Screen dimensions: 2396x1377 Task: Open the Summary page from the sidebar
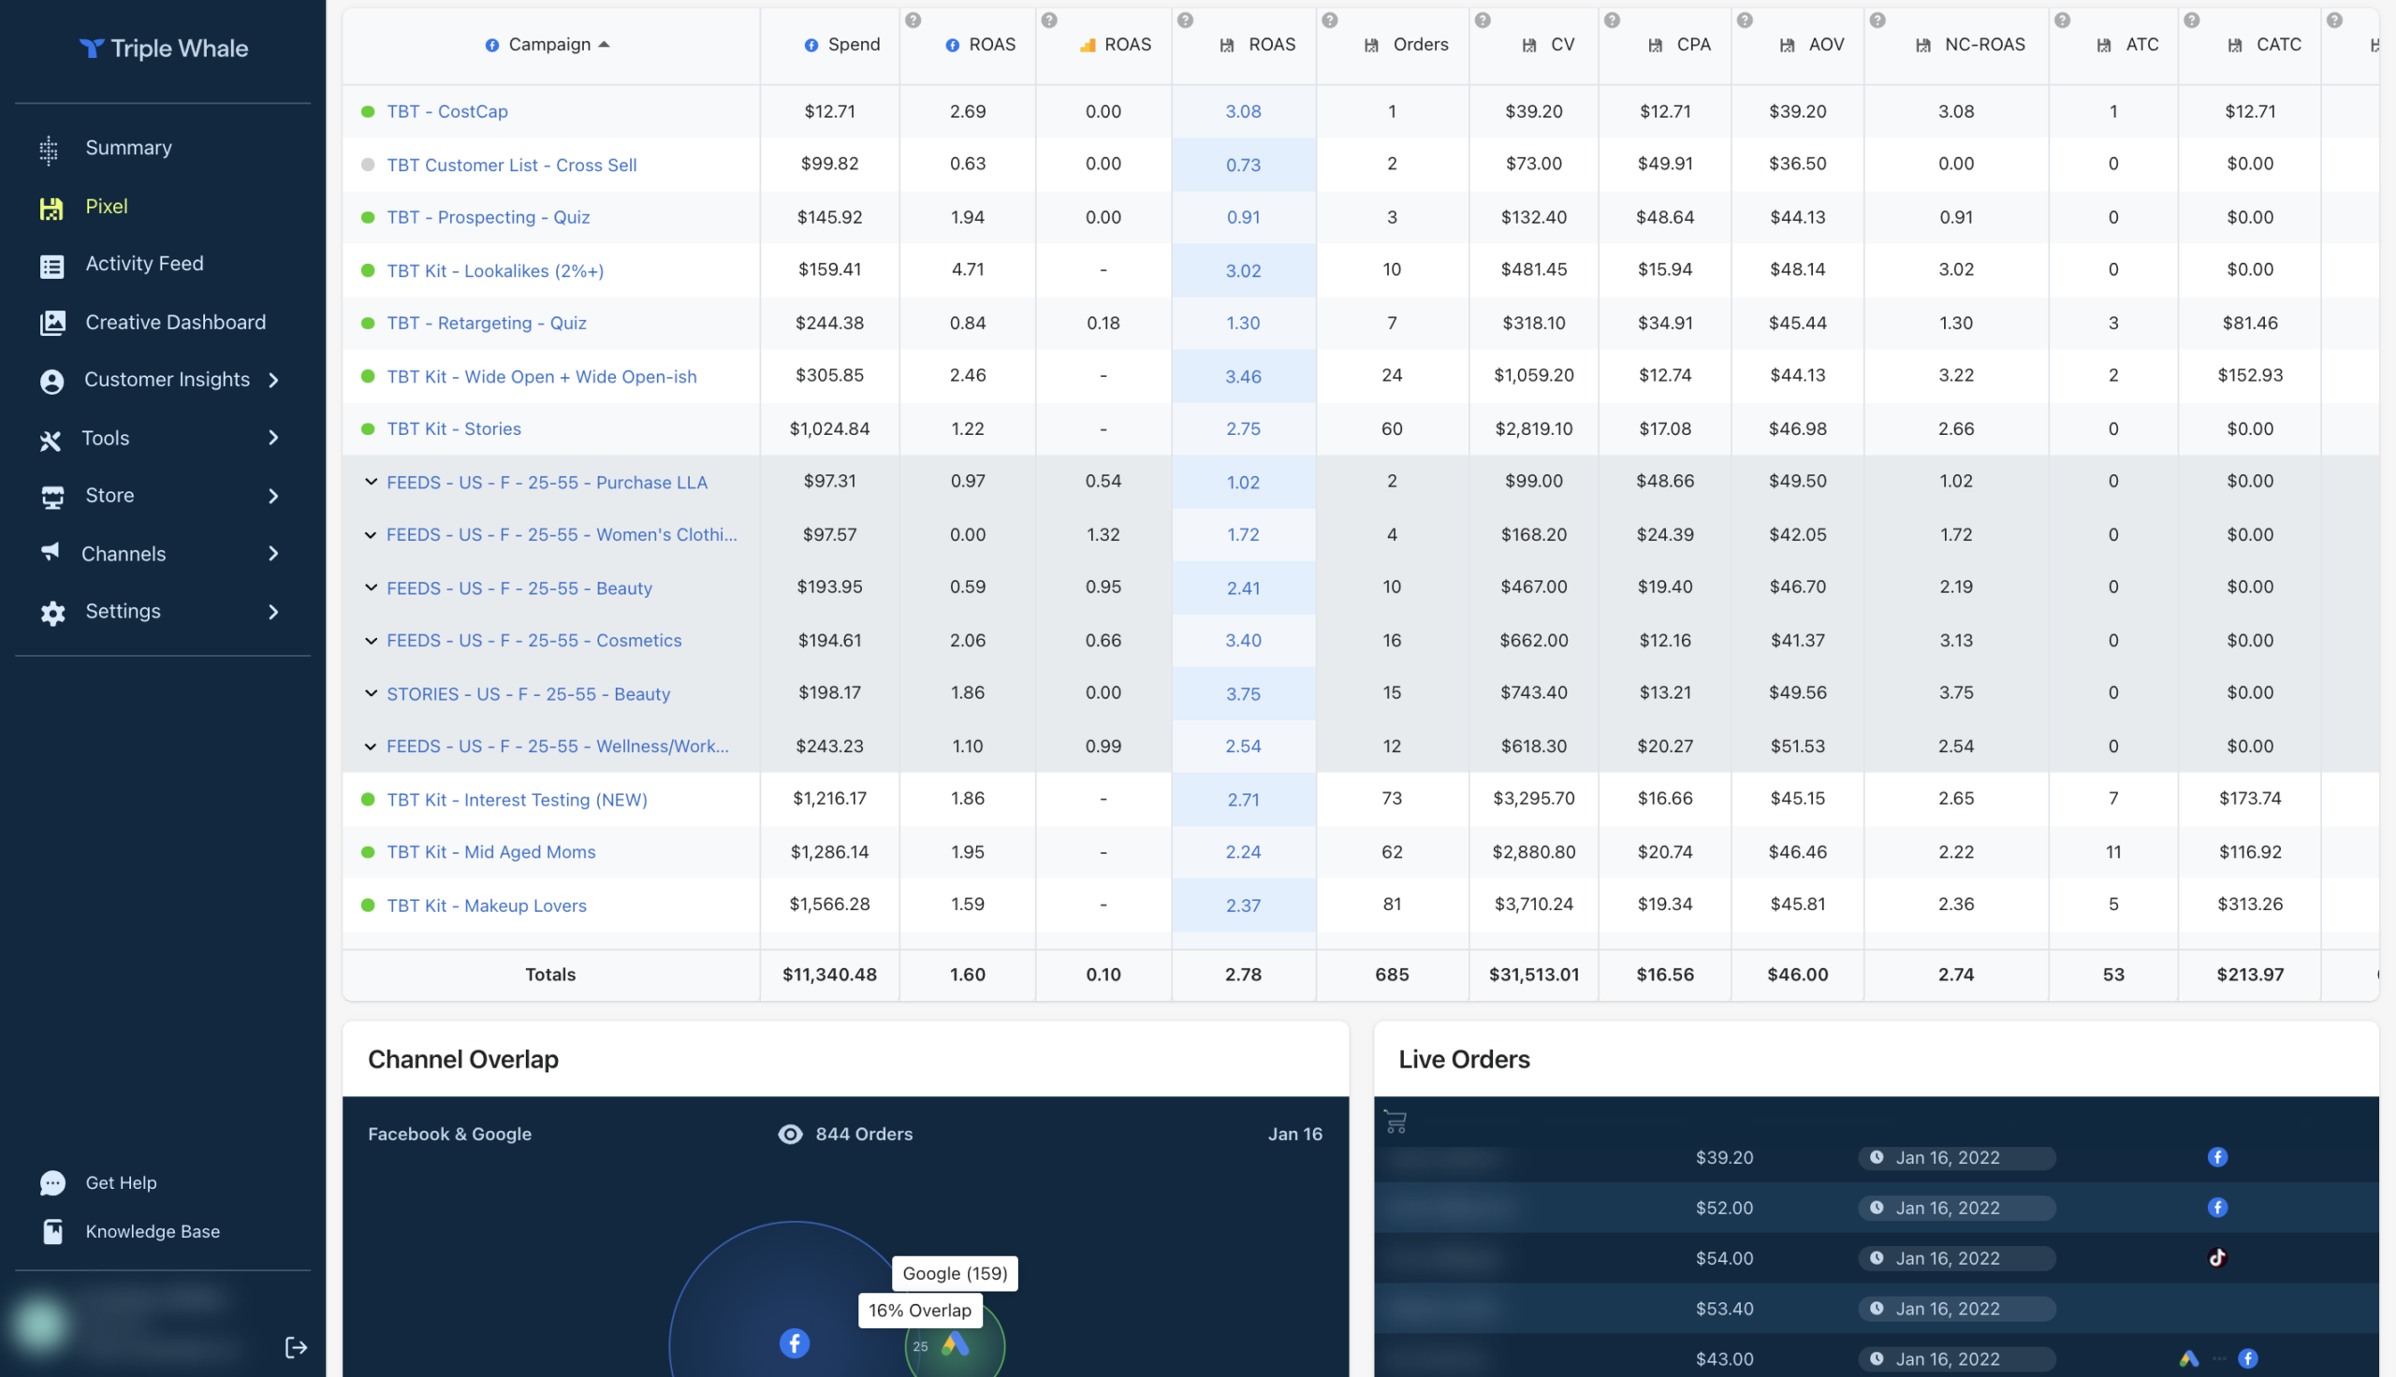(x=127, y=147)
